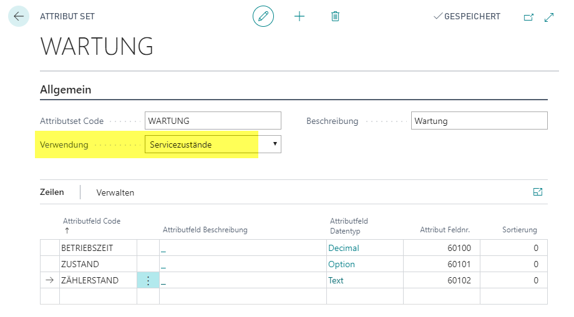Click the Attributset Code field

tap(213, 121)
